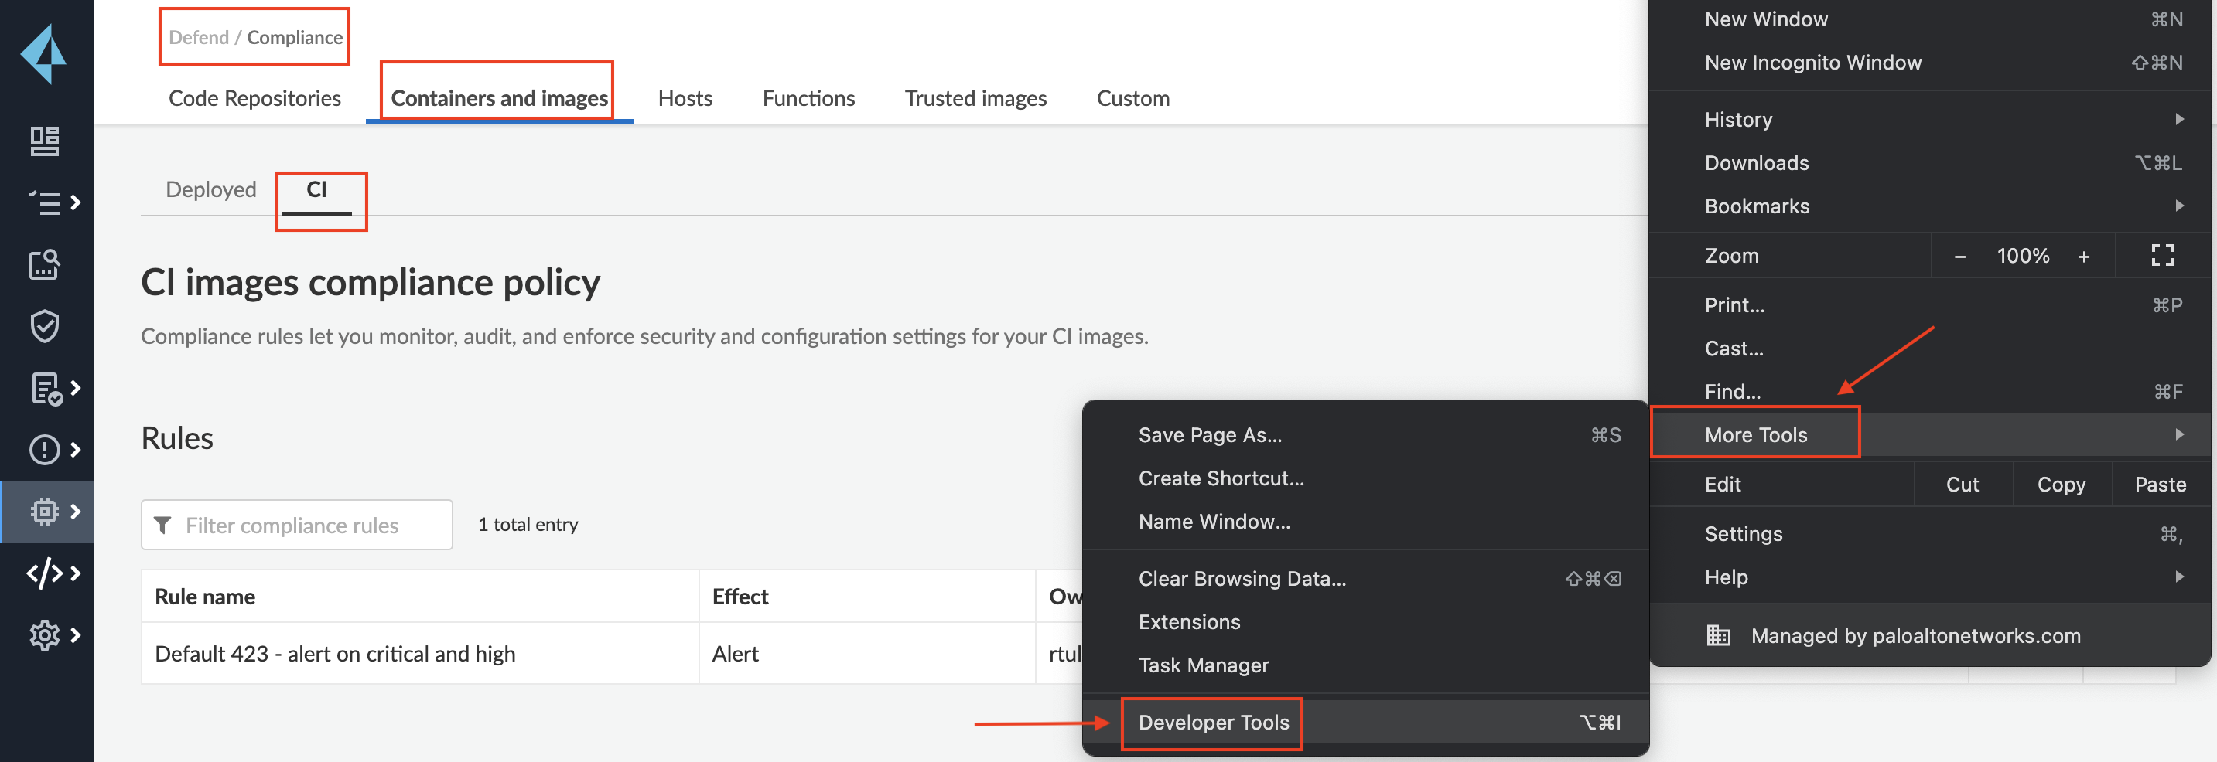Viewport: 2217px width, 762px height.
Task: Open the shield policies icon in sidebar
Action: (45, 326)
